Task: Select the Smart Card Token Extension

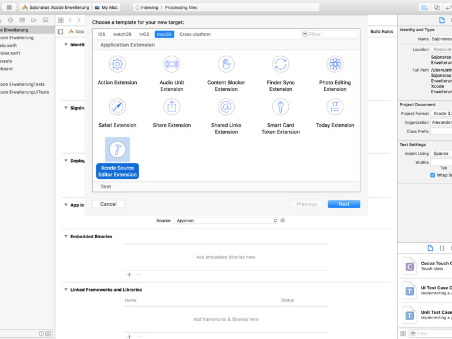Action: pyautogui.click(x=281, y=116)
